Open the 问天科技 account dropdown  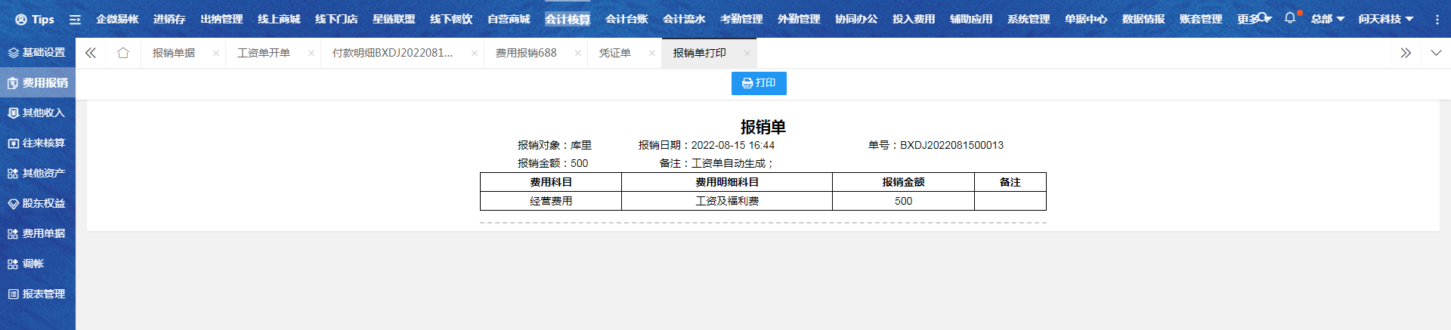[1385, 19]
